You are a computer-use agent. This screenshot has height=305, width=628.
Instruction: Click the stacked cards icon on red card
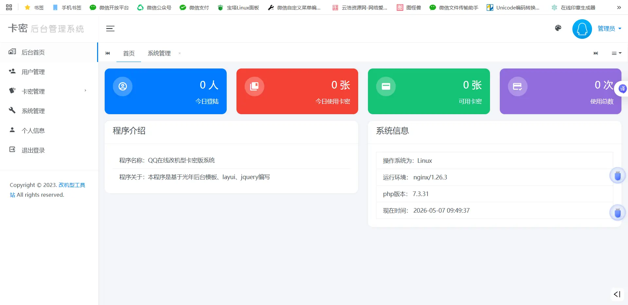[x=254, y=86]
